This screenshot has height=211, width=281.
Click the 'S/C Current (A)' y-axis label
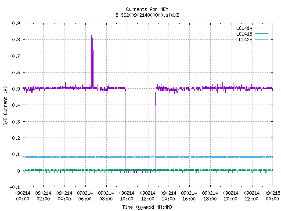point(5,105)
